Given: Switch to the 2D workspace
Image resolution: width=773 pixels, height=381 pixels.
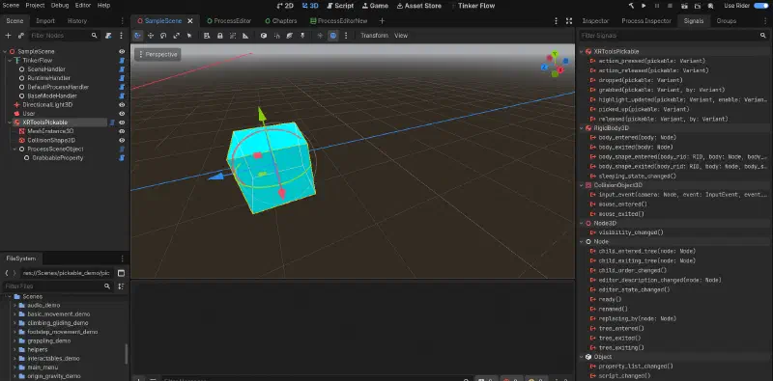Looking at the screenshot, I should (x=285, y=6).
